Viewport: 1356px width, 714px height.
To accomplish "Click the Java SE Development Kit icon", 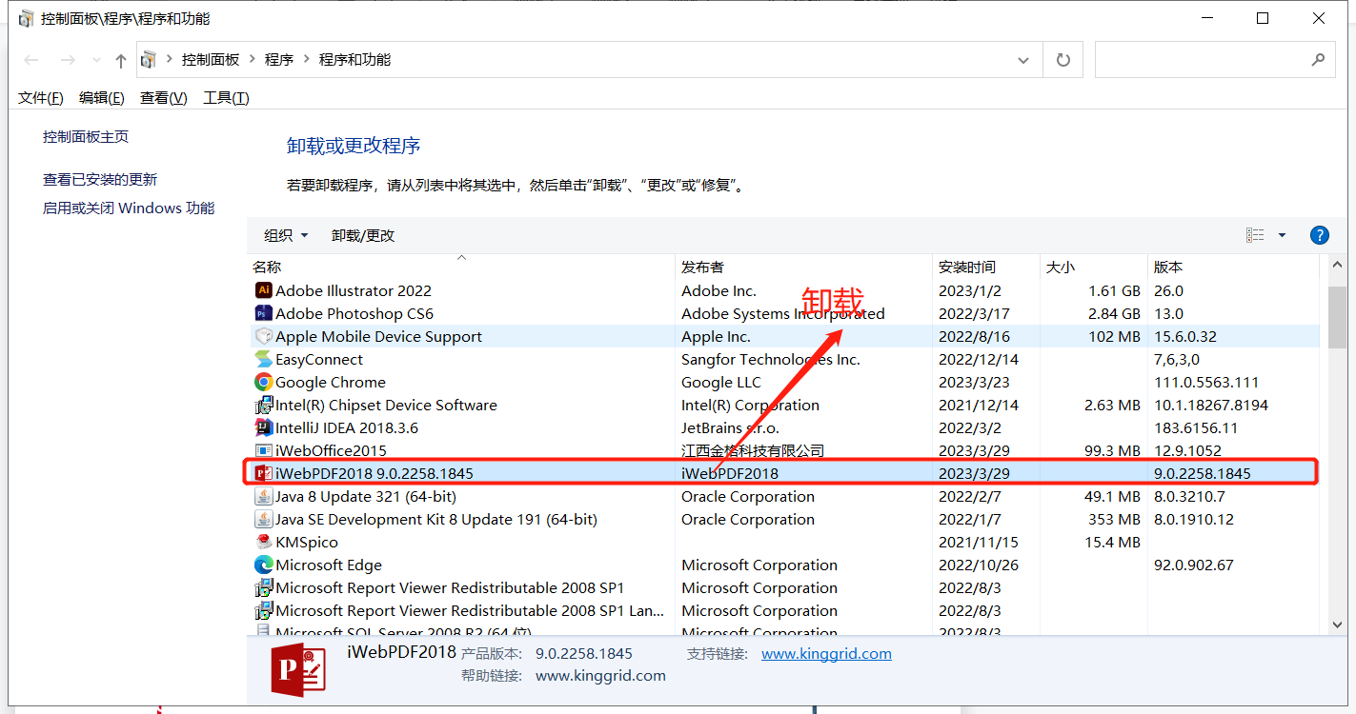I will pyautogui.click(x=264, y=519).
